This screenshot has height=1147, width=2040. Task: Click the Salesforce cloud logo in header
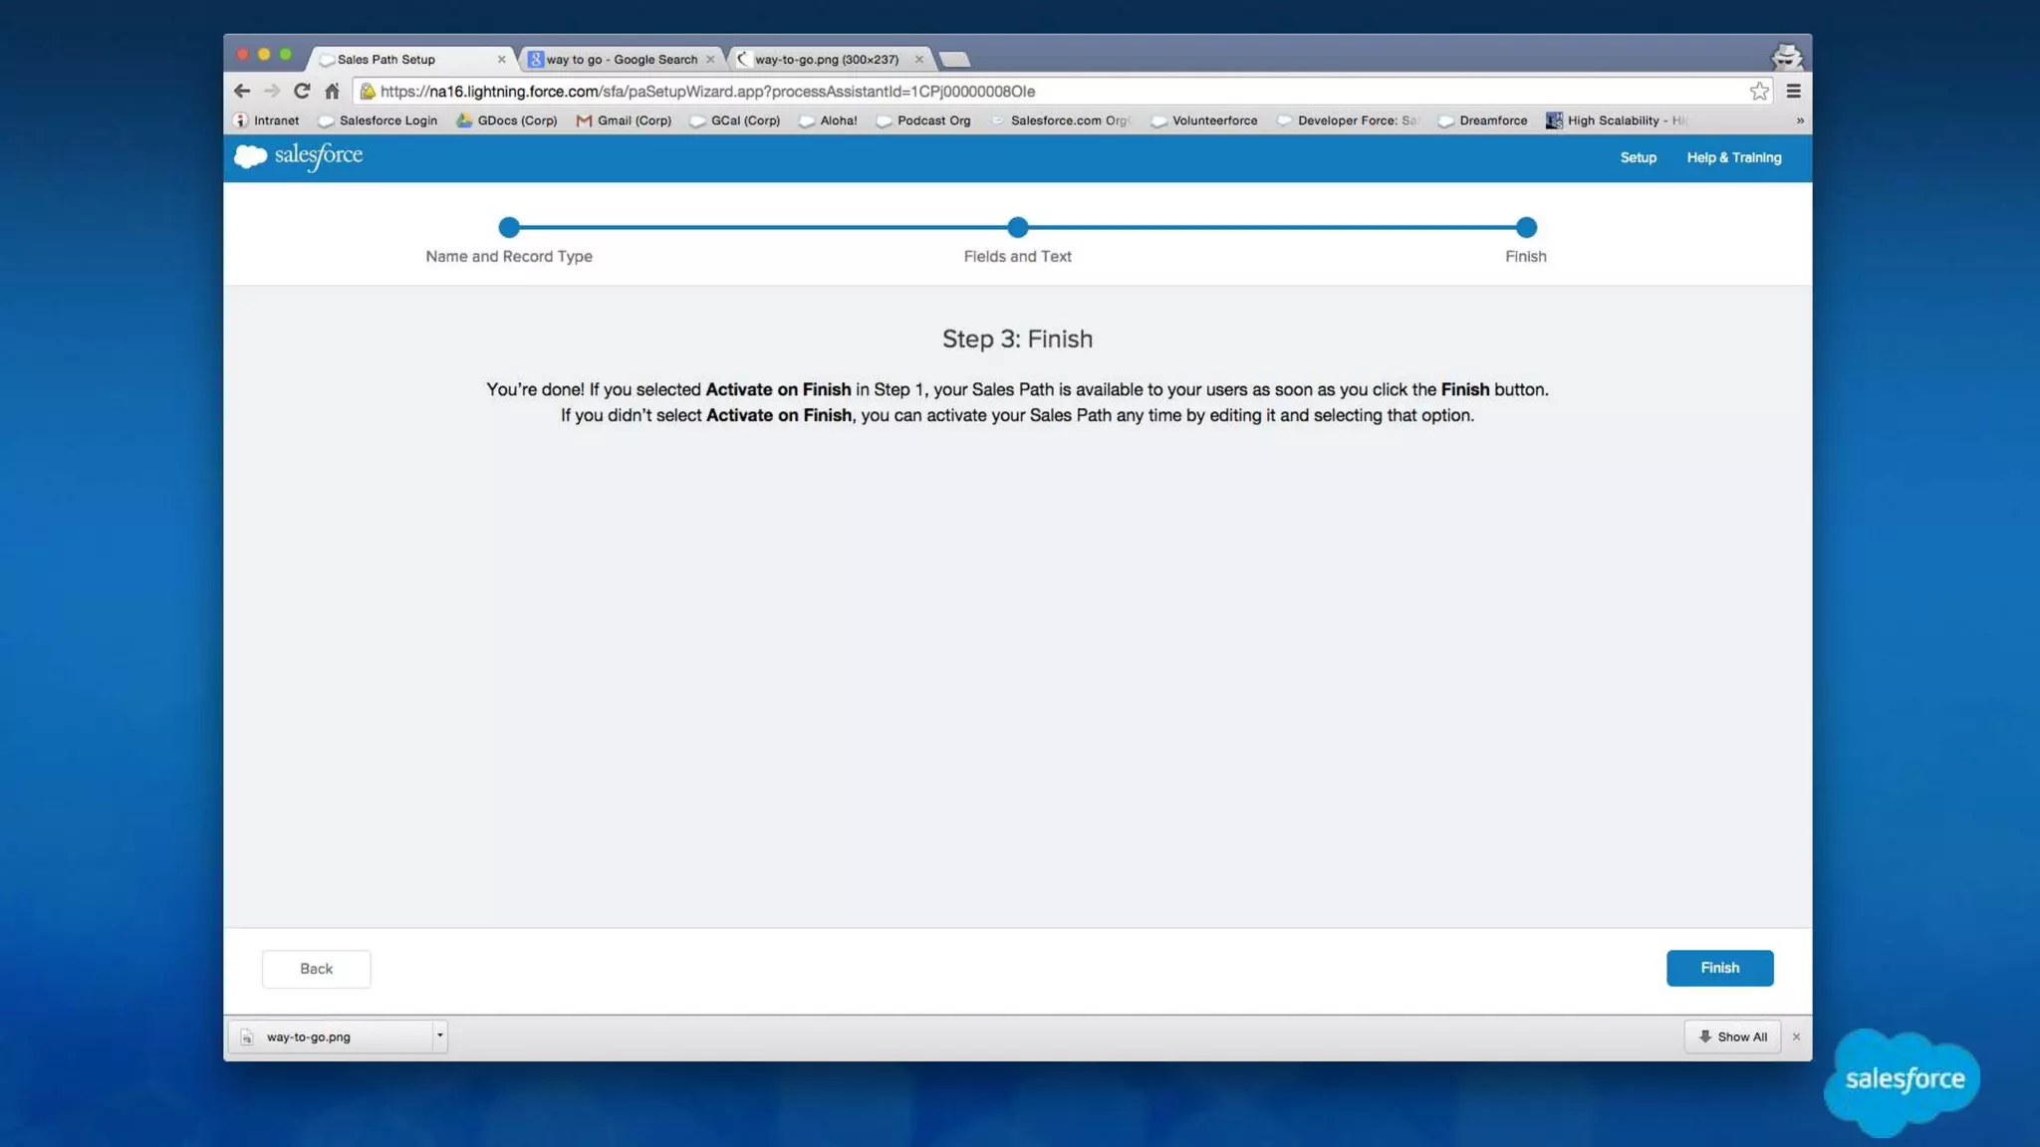[x=251, y=156]
